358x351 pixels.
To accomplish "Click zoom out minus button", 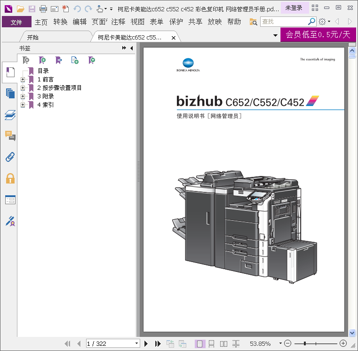I will point(288,343).
